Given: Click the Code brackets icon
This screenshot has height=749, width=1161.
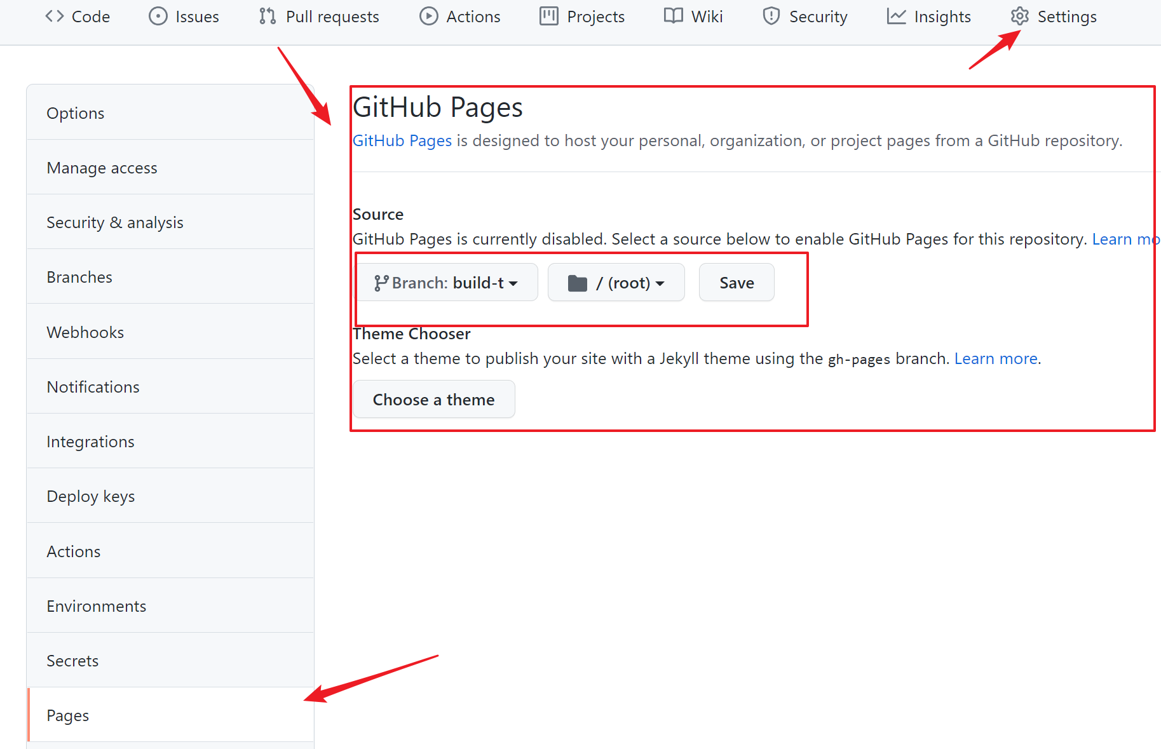Looking at the screenshot, I should click(x=55, y=17).
